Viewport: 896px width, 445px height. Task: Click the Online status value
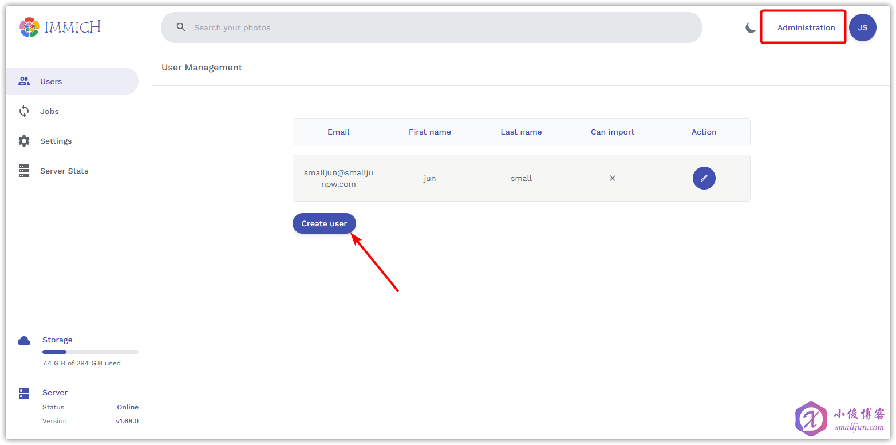(128, 407)
